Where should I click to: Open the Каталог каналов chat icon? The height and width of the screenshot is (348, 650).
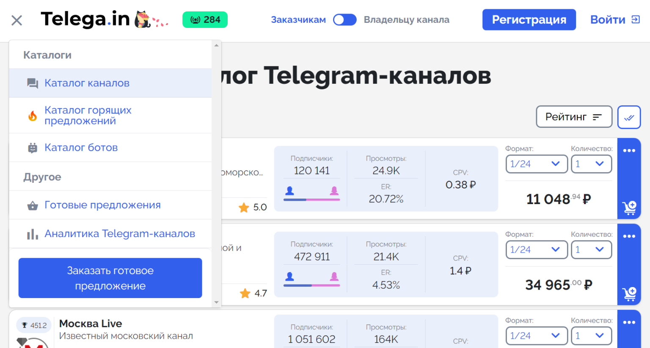pos(32,83)
